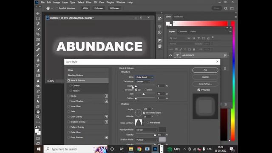Select the Clone Stamp tool
Viewport: 272px width, 153px height.
point(38,60)
